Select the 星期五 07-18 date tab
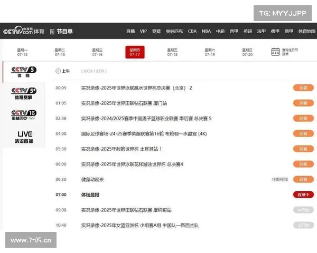This screenshot has width=317, height=253. click(172, 52)
